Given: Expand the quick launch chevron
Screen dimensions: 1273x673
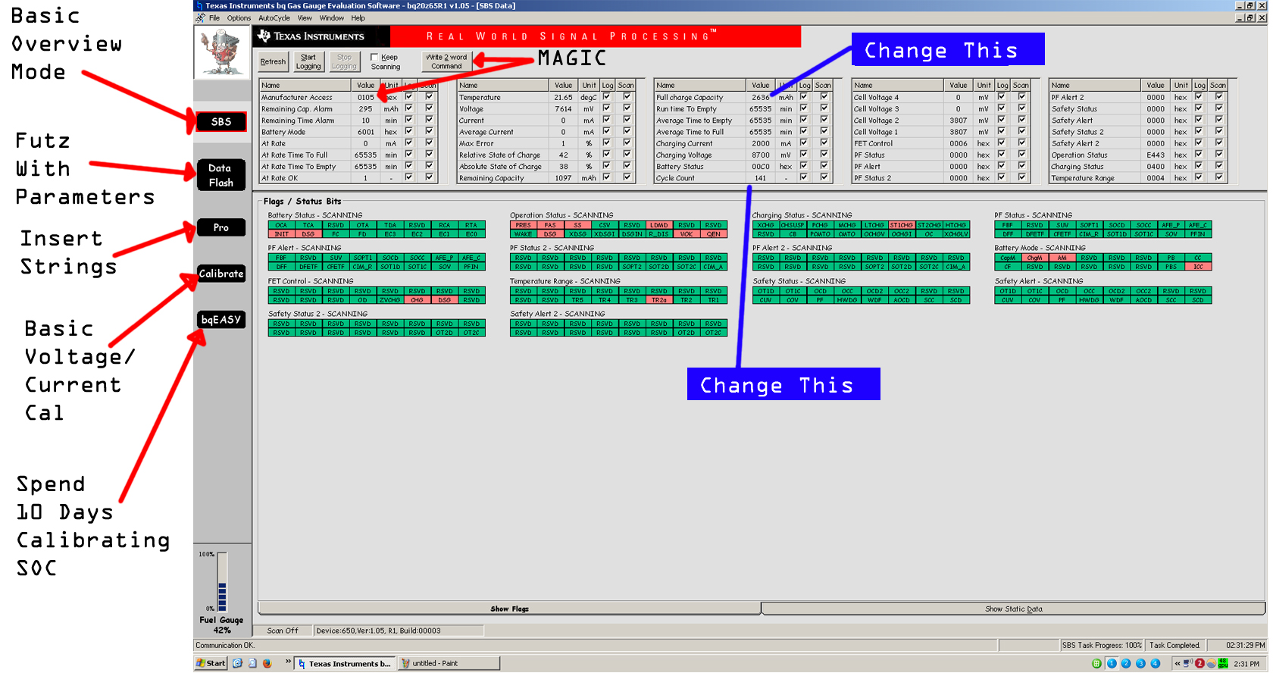Looking at the screenshot, I should coord(288,662).
